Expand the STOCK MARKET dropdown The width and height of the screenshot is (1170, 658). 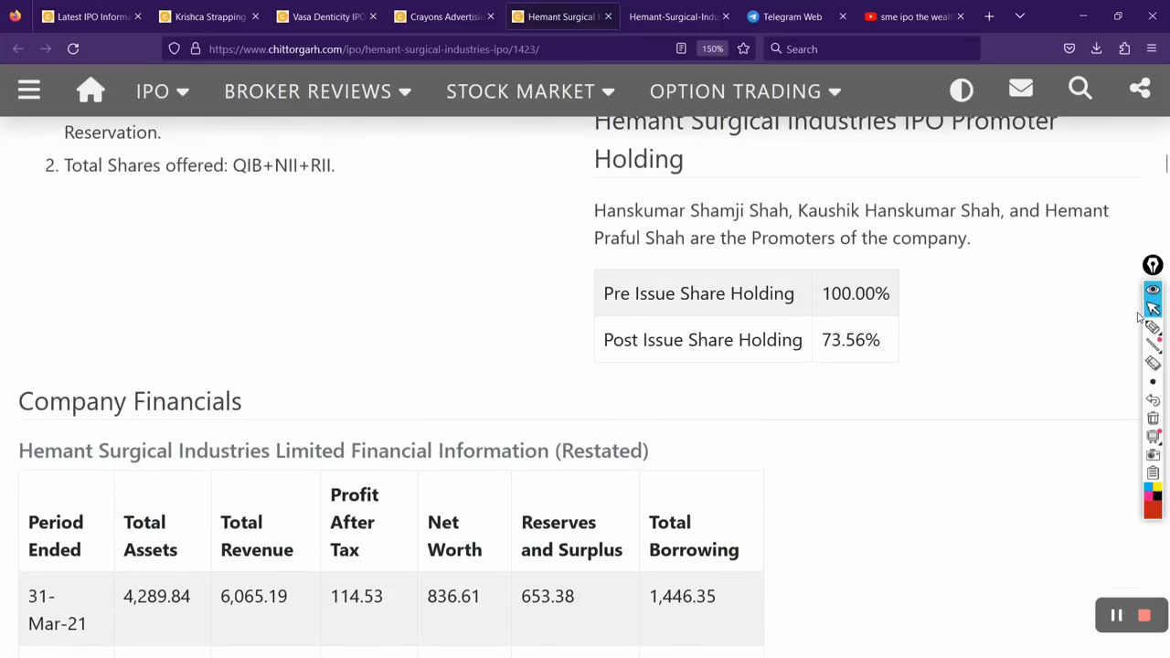pyautogui.click(x=530, y=90)
